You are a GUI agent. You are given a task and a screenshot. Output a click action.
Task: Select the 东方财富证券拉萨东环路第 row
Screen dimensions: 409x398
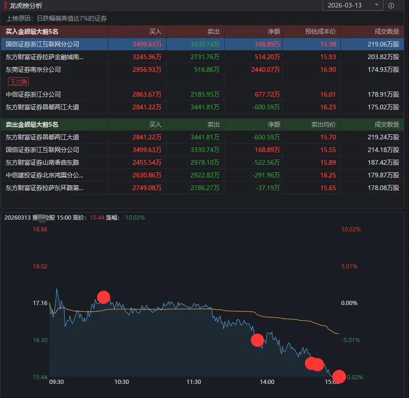pyautogui.click(x=203, y=188)
